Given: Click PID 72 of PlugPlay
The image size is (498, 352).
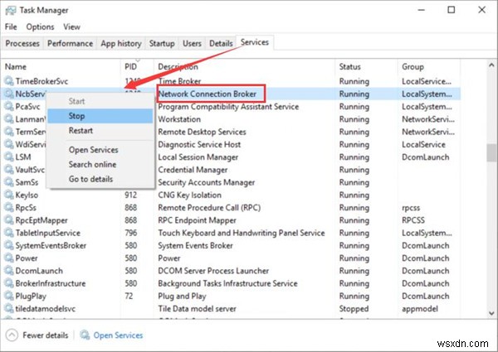Looking at the screenshot, I should [129, 296].
